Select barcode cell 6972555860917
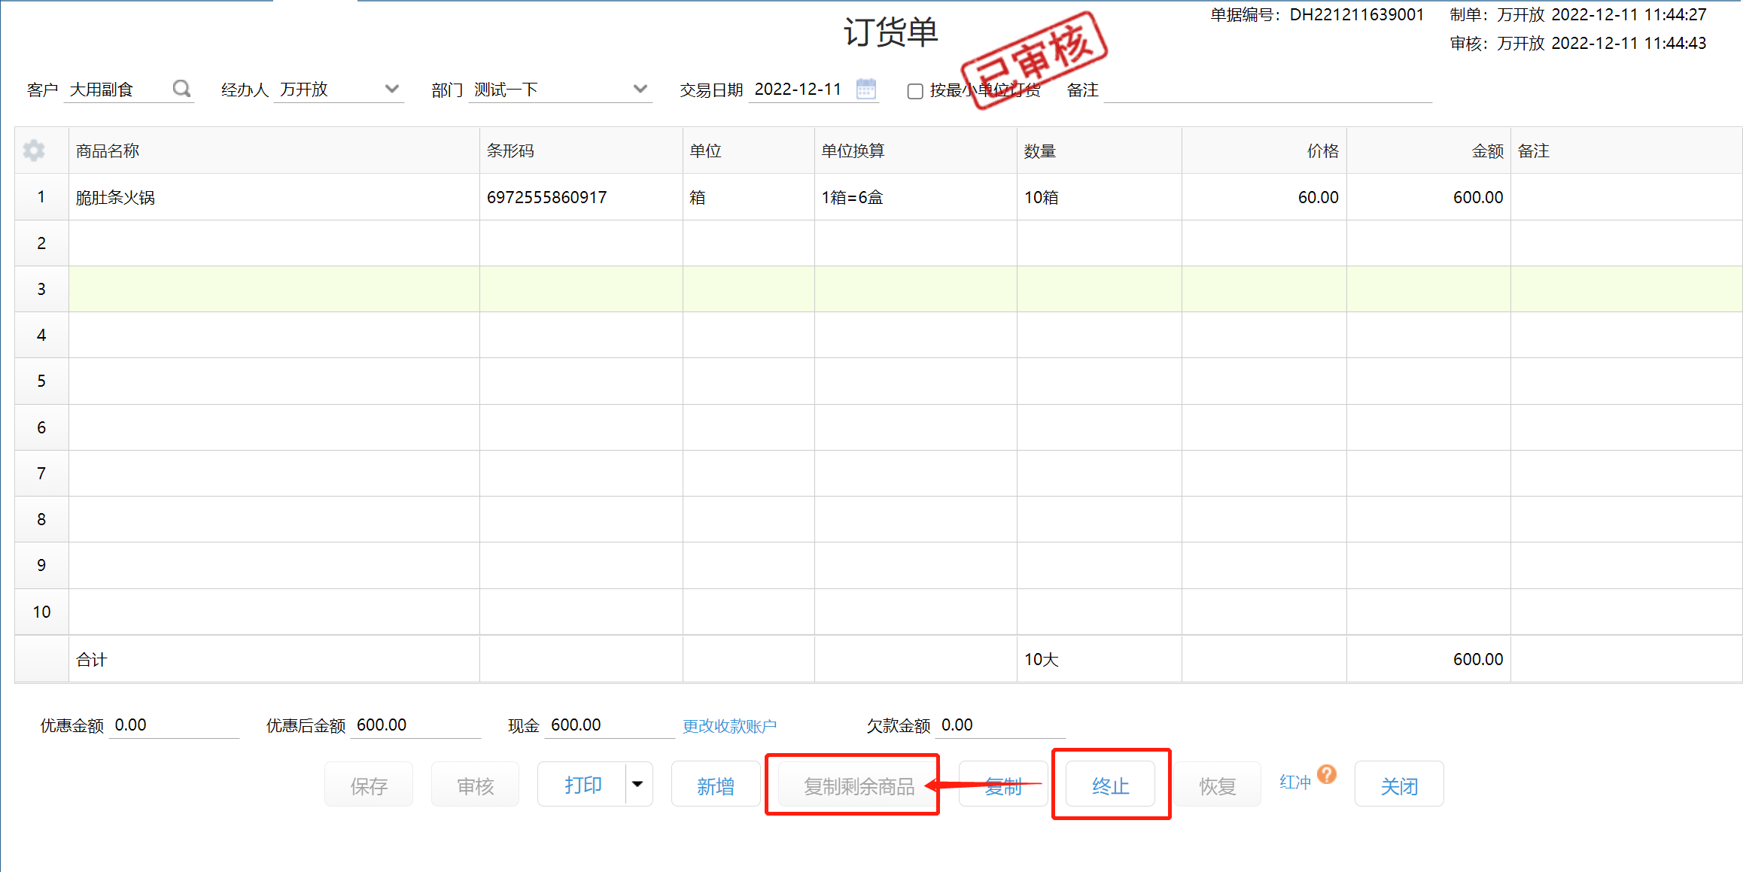The height and width of the screenshot is (872, 1743). (581, 197)
